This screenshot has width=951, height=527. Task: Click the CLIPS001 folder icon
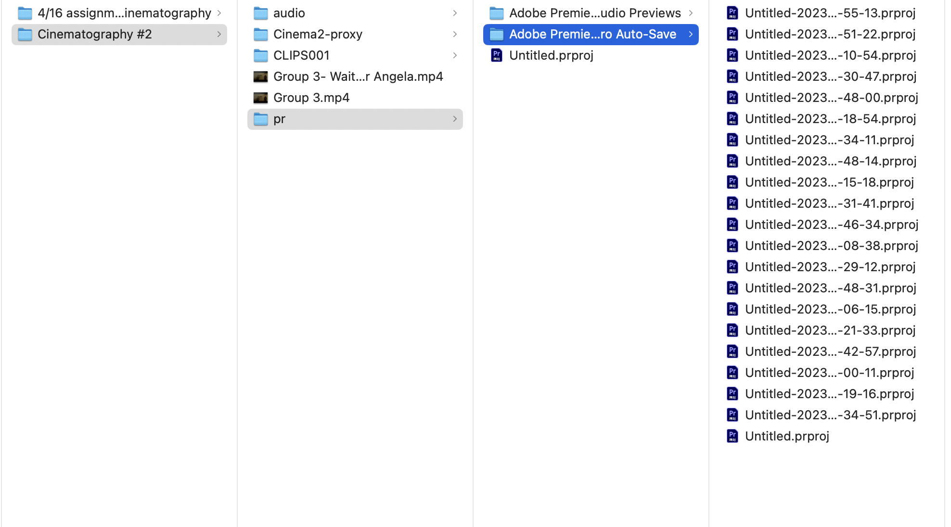260,55
